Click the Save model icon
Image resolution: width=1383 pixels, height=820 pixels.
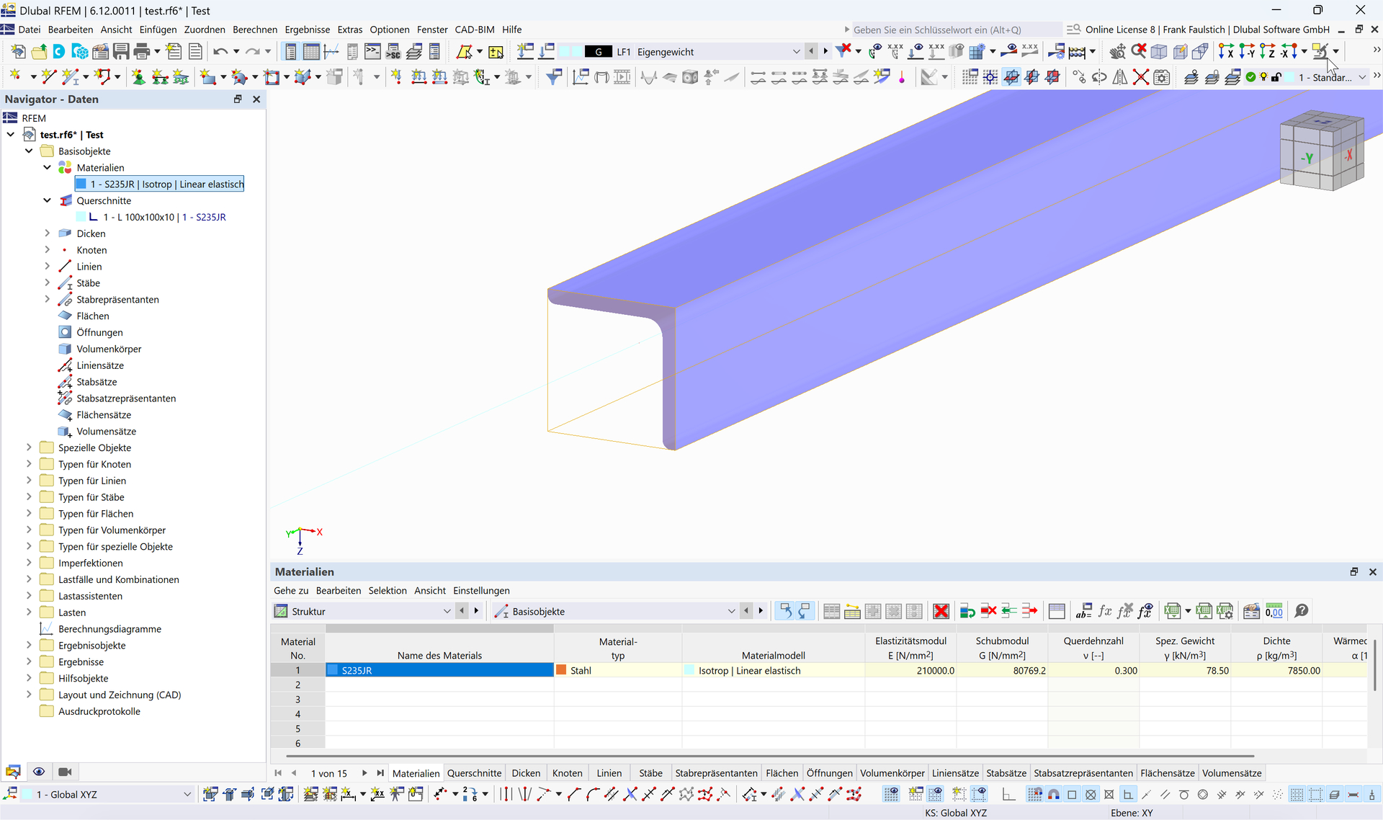[x=121, y=52]
